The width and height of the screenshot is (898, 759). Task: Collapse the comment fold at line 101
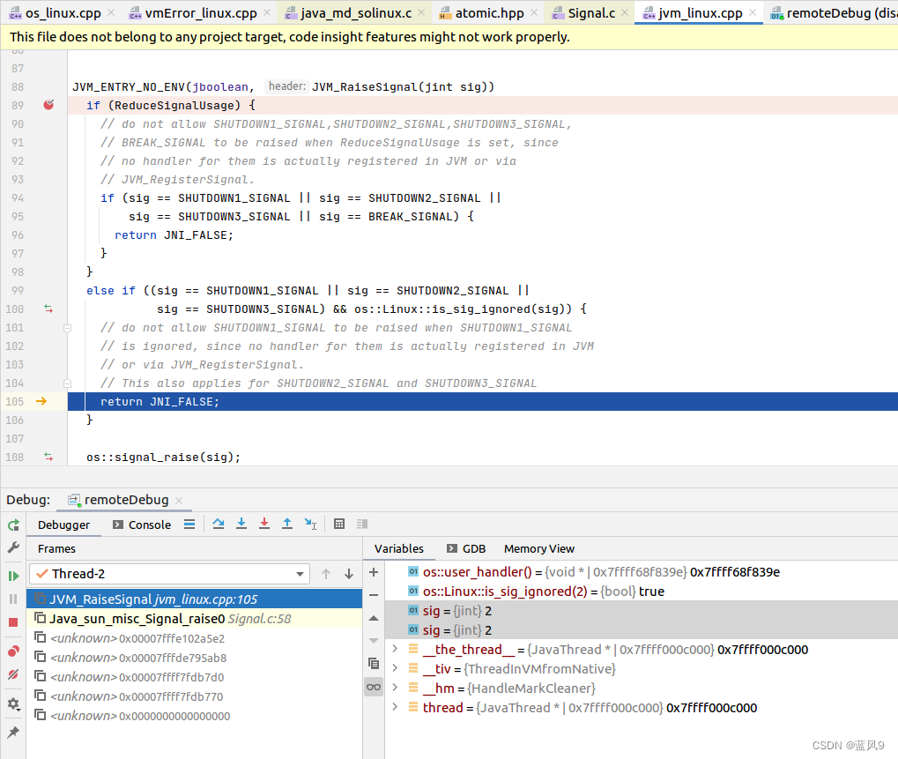tap(67, 328)
